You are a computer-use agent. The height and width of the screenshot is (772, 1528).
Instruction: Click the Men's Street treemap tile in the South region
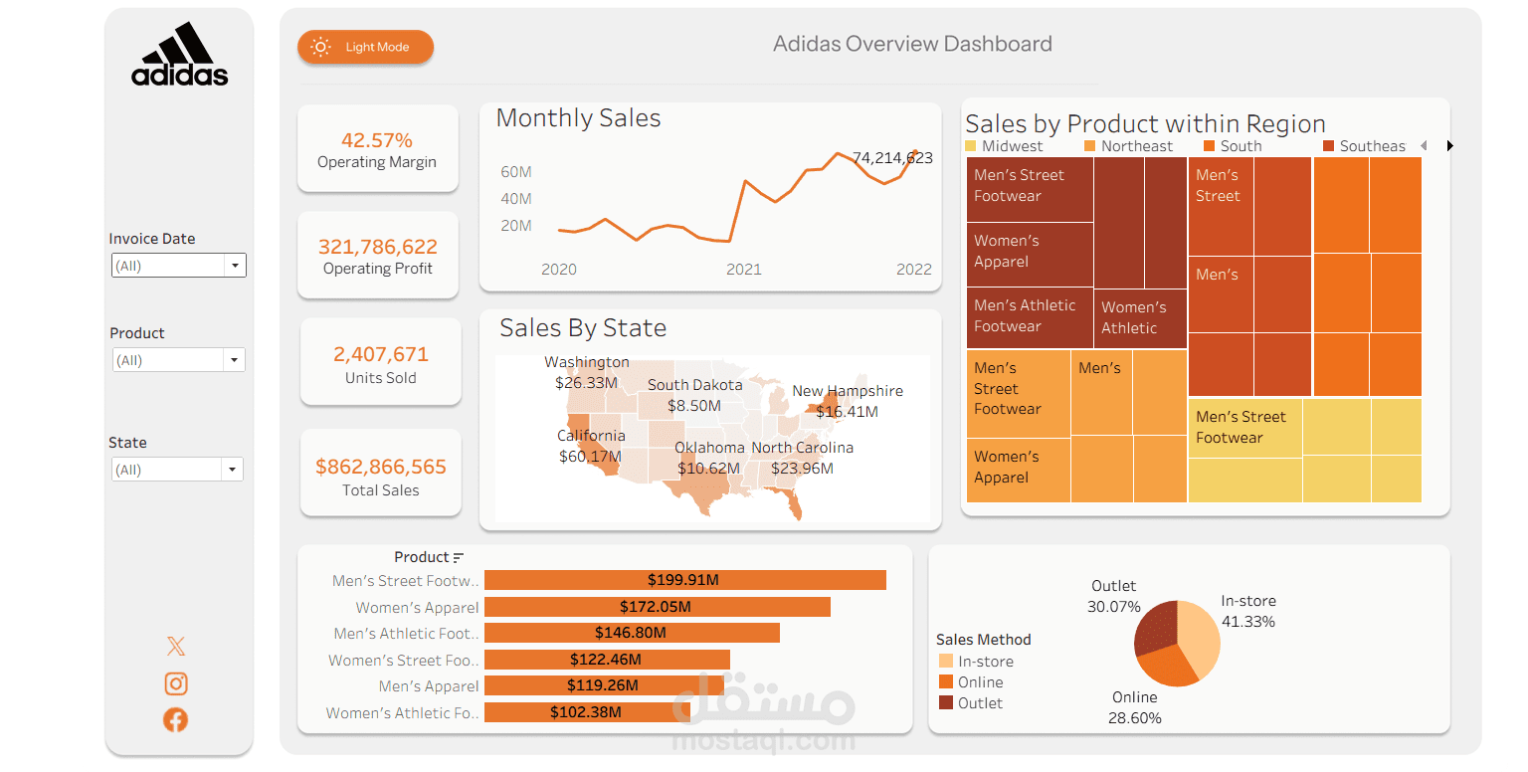tap(1221, 206)
